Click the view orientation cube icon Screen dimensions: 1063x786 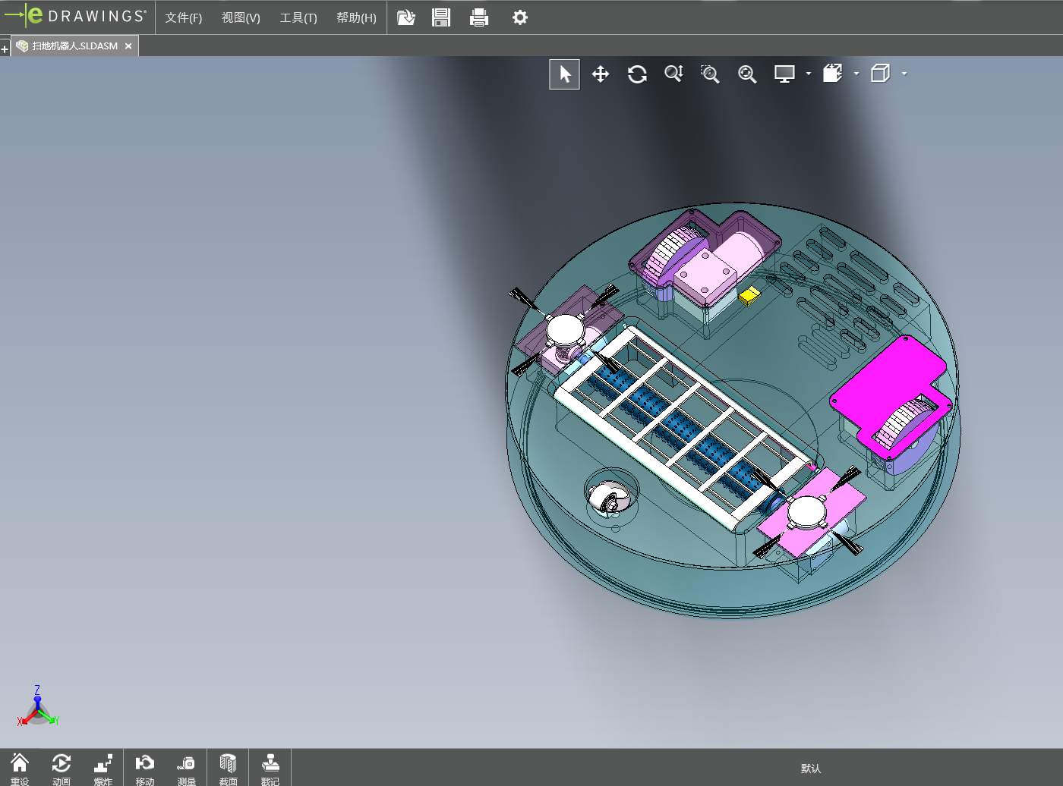[833, 74]
